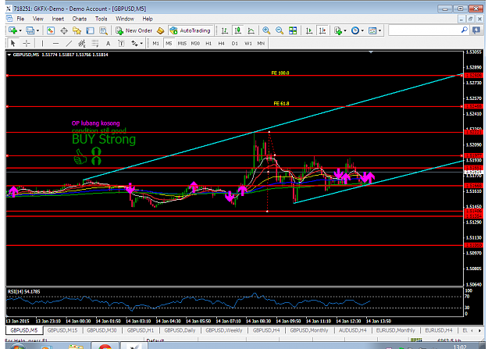Click the Profiles toolbar icon
Viewport: 488px width, 349px height.
[x=30, y=30]
